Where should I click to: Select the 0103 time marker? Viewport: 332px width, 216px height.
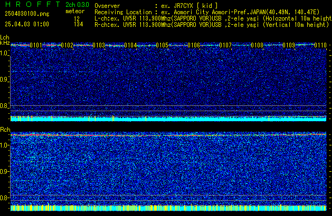pyautogui.click(x=99, y=45)
